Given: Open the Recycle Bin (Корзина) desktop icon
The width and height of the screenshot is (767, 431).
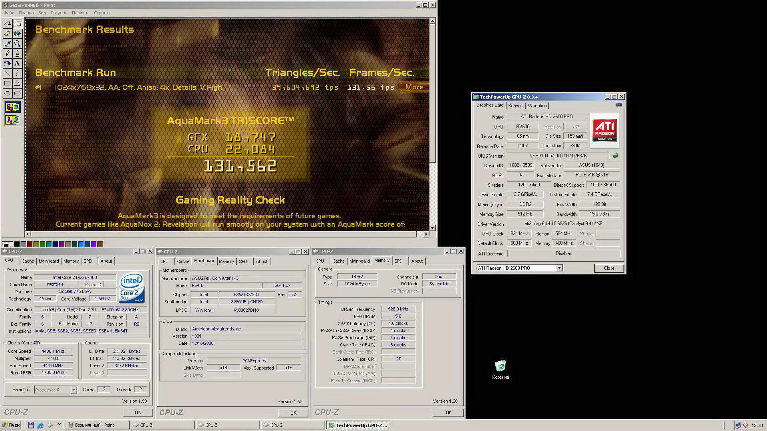Looking at the screenshot, I should point(501,370).
